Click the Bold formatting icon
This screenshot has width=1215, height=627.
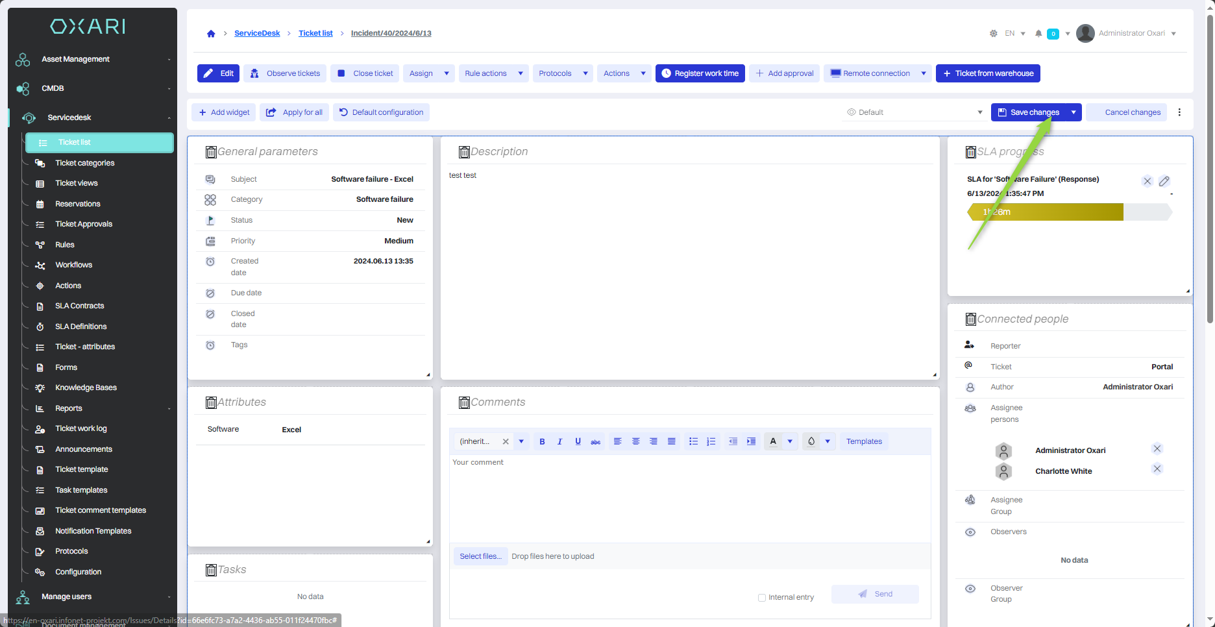[x=542, y=441]
